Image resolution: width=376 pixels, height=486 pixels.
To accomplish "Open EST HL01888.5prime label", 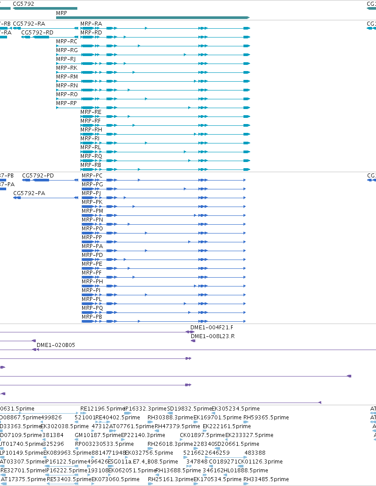I will (246, 470).
